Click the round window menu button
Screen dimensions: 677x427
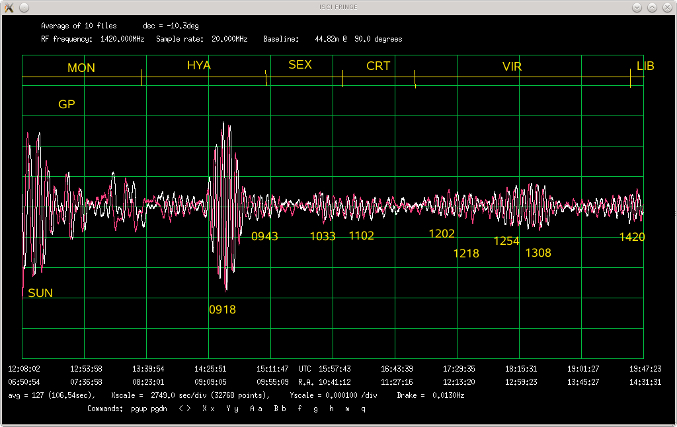click(24, 7)
